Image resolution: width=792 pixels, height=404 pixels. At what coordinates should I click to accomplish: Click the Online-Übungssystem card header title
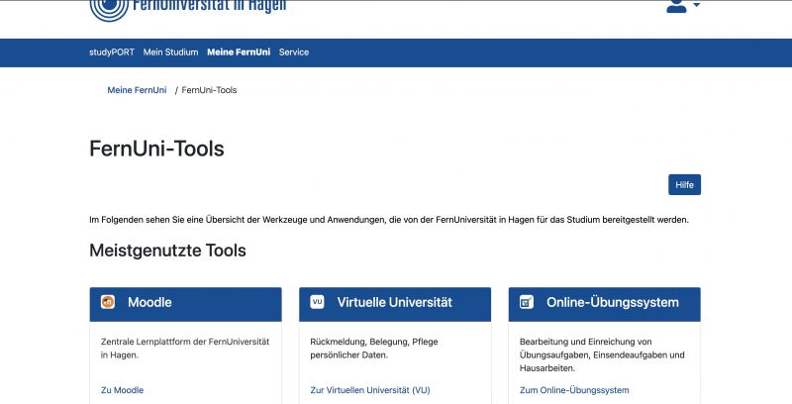point(612,302)
